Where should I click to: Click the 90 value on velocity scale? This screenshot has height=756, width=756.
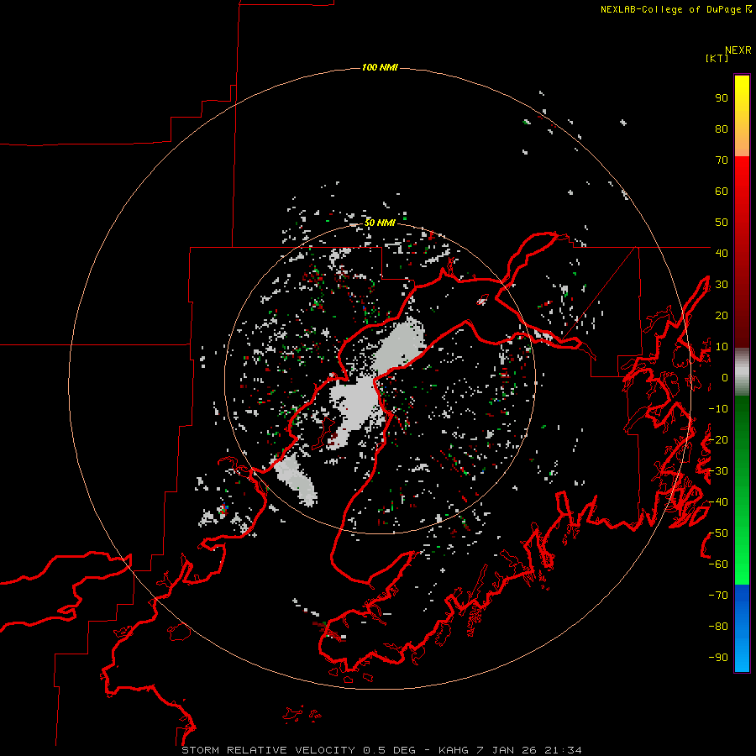coord(722,98)
